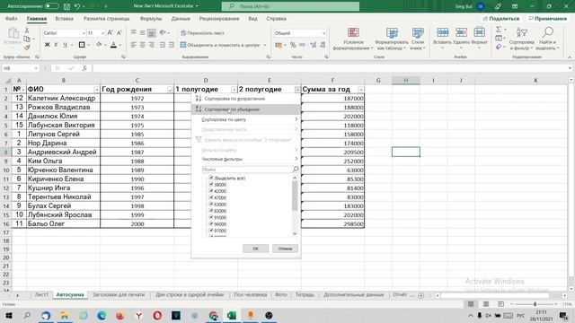Expand the Name Box dropdown

click(x=36, y=68)
